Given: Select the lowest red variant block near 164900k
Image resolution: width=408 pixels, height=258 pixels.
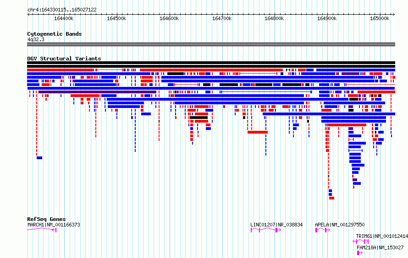Looking at the screenshot, I should 331,198.
